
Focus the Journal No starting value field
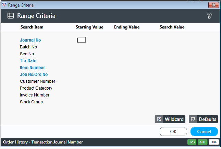coord(81,40)
